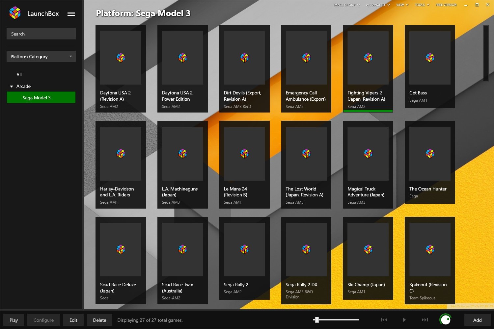The image size is (494, 329).
Task: Click the Team Spikeout developer text
Action: 422,298
